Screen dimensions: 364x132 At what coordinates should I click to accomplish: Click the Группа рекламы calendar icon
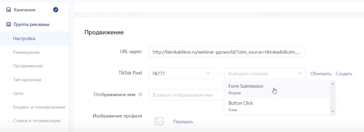(9, 24)
